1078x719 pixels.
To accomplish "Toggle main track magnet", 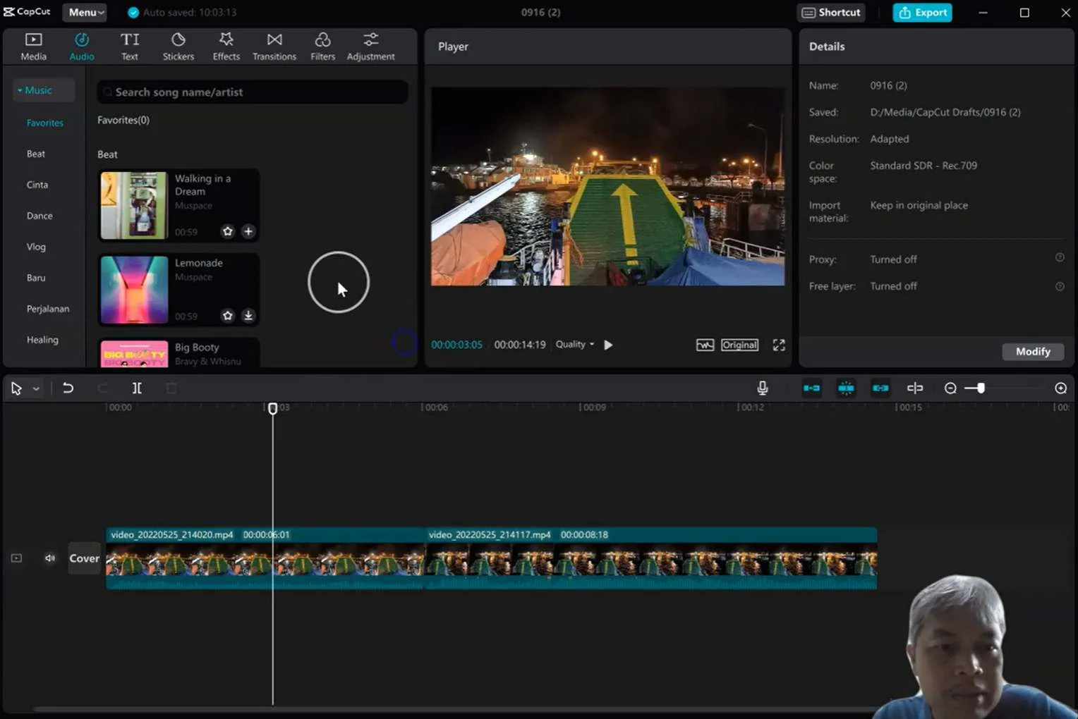I will pyautogui.click(x=811, y=388).
